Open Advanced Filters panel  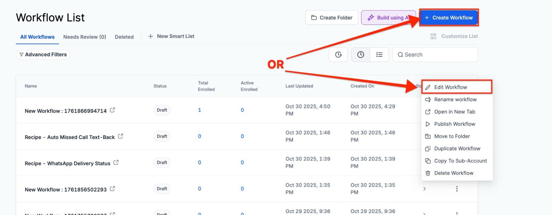point(43,55)
